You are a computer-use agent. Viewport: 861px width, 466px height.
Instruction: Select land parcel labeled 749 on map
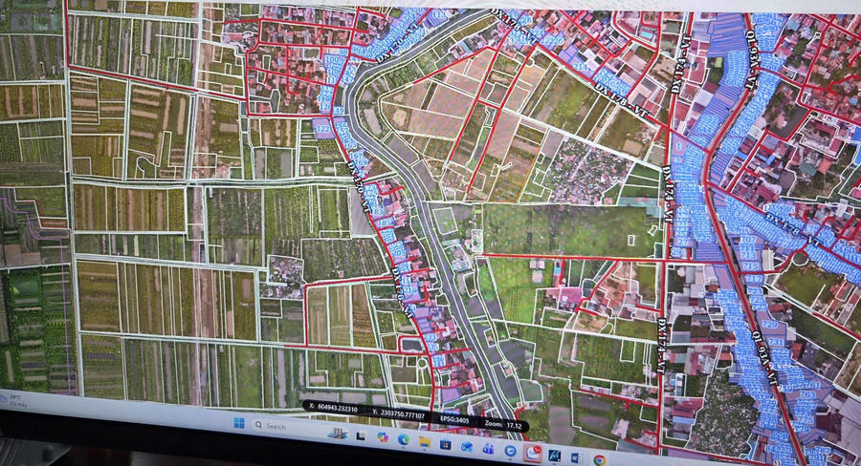coord(770,325)
